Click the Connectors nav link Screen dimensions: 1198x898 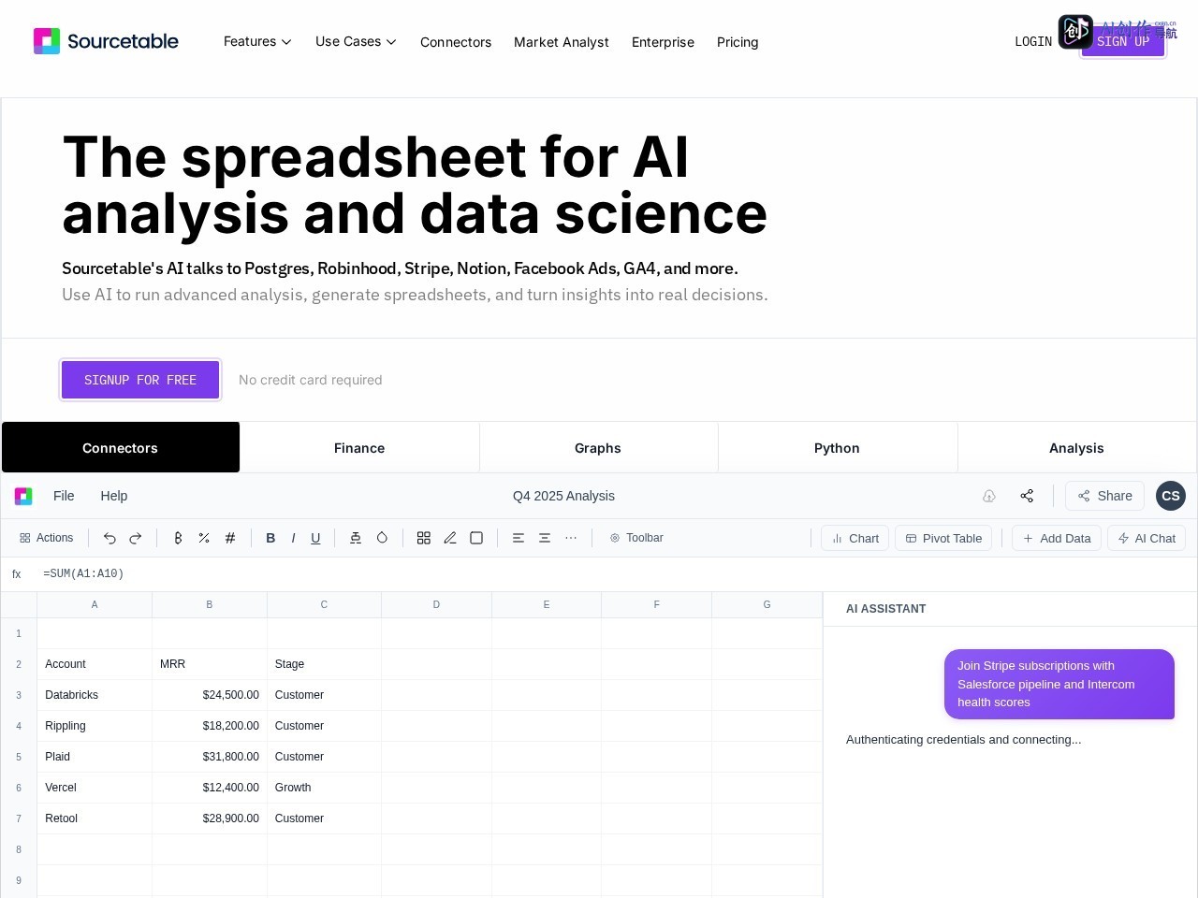click(x=456, y=42)
